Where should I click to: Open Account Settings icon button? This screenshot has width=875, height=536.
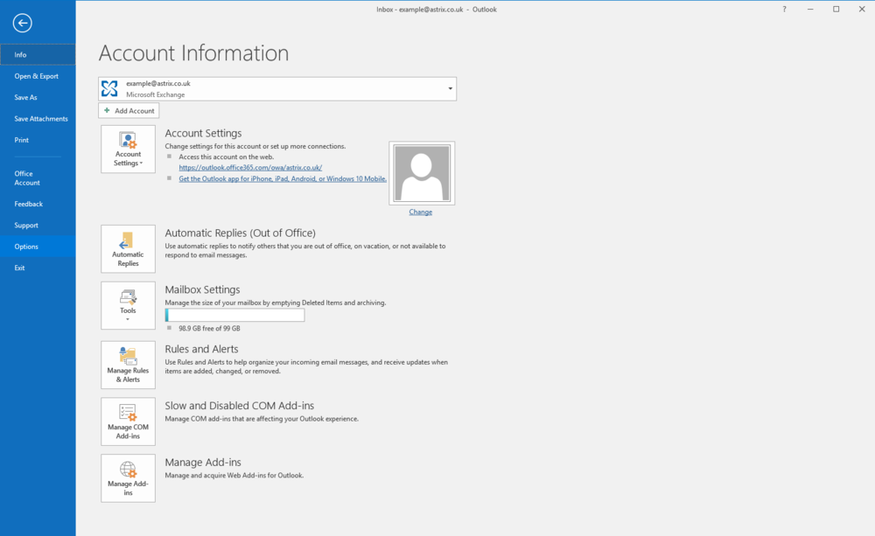click(128, 149)
